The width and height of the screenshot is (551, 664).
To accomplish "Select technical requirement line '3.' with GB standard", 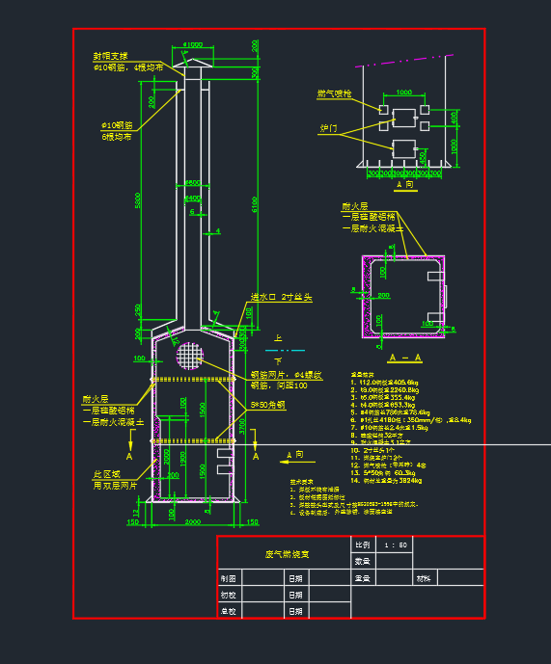I will pyautogui.click(x=354, y=505).
